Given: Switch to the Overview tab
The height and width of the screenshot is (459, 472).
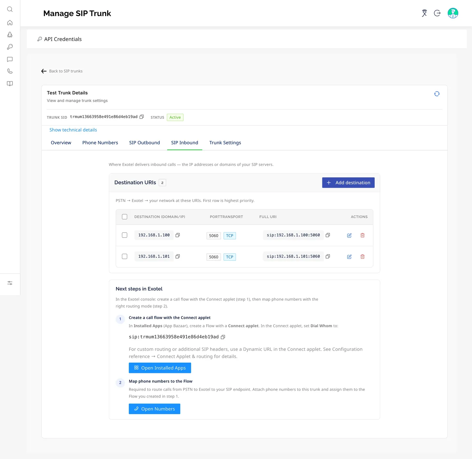Looking at the screenshot, I should tap(61, 143).
